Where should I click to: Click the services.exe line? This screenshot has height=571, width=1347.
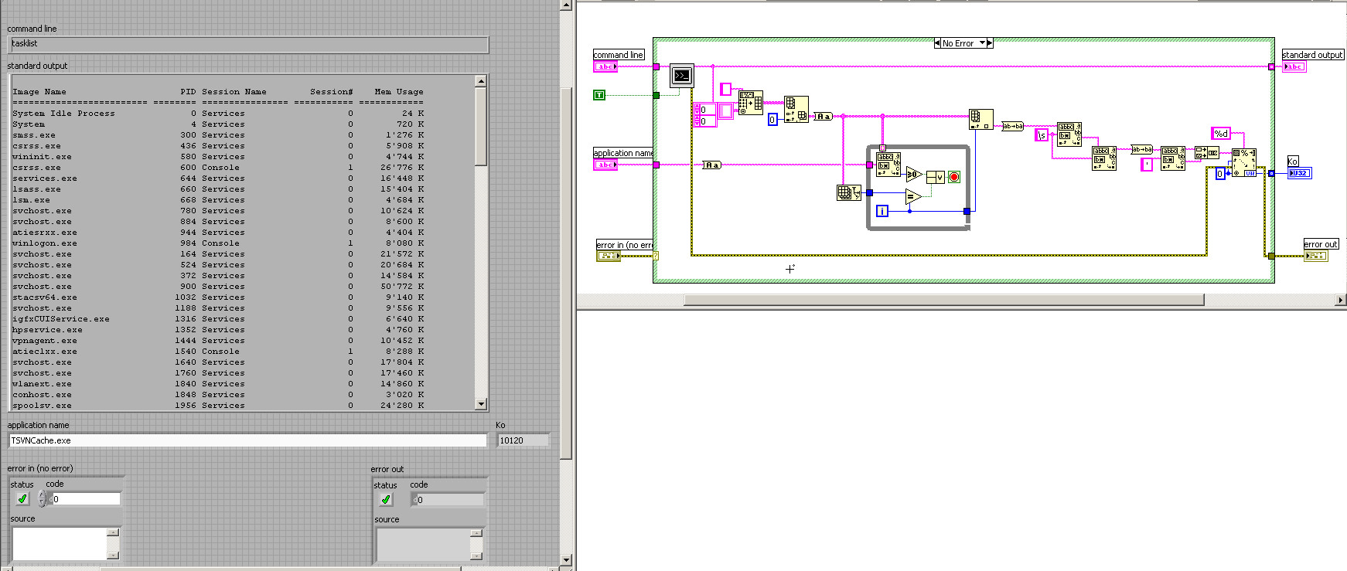218,178
